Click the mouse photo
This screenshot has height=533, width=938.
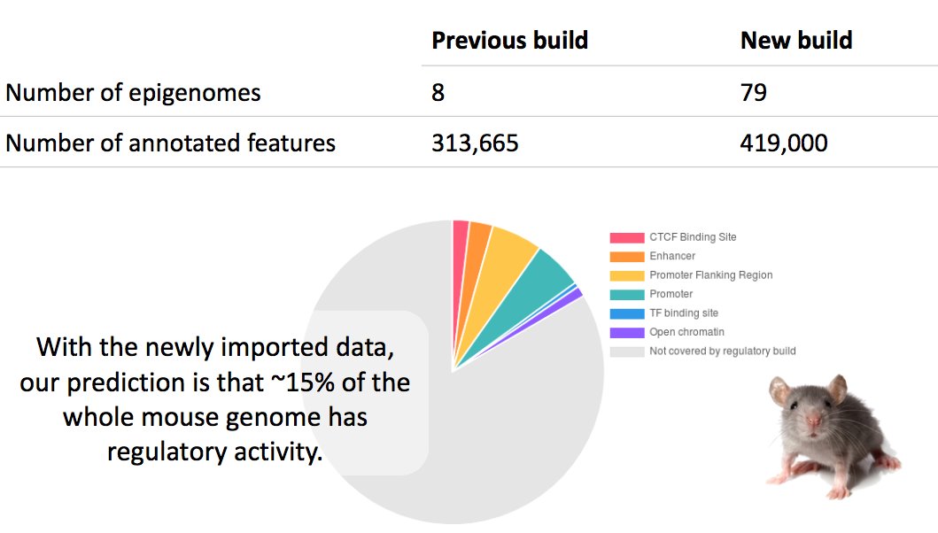tap(833, 436)
